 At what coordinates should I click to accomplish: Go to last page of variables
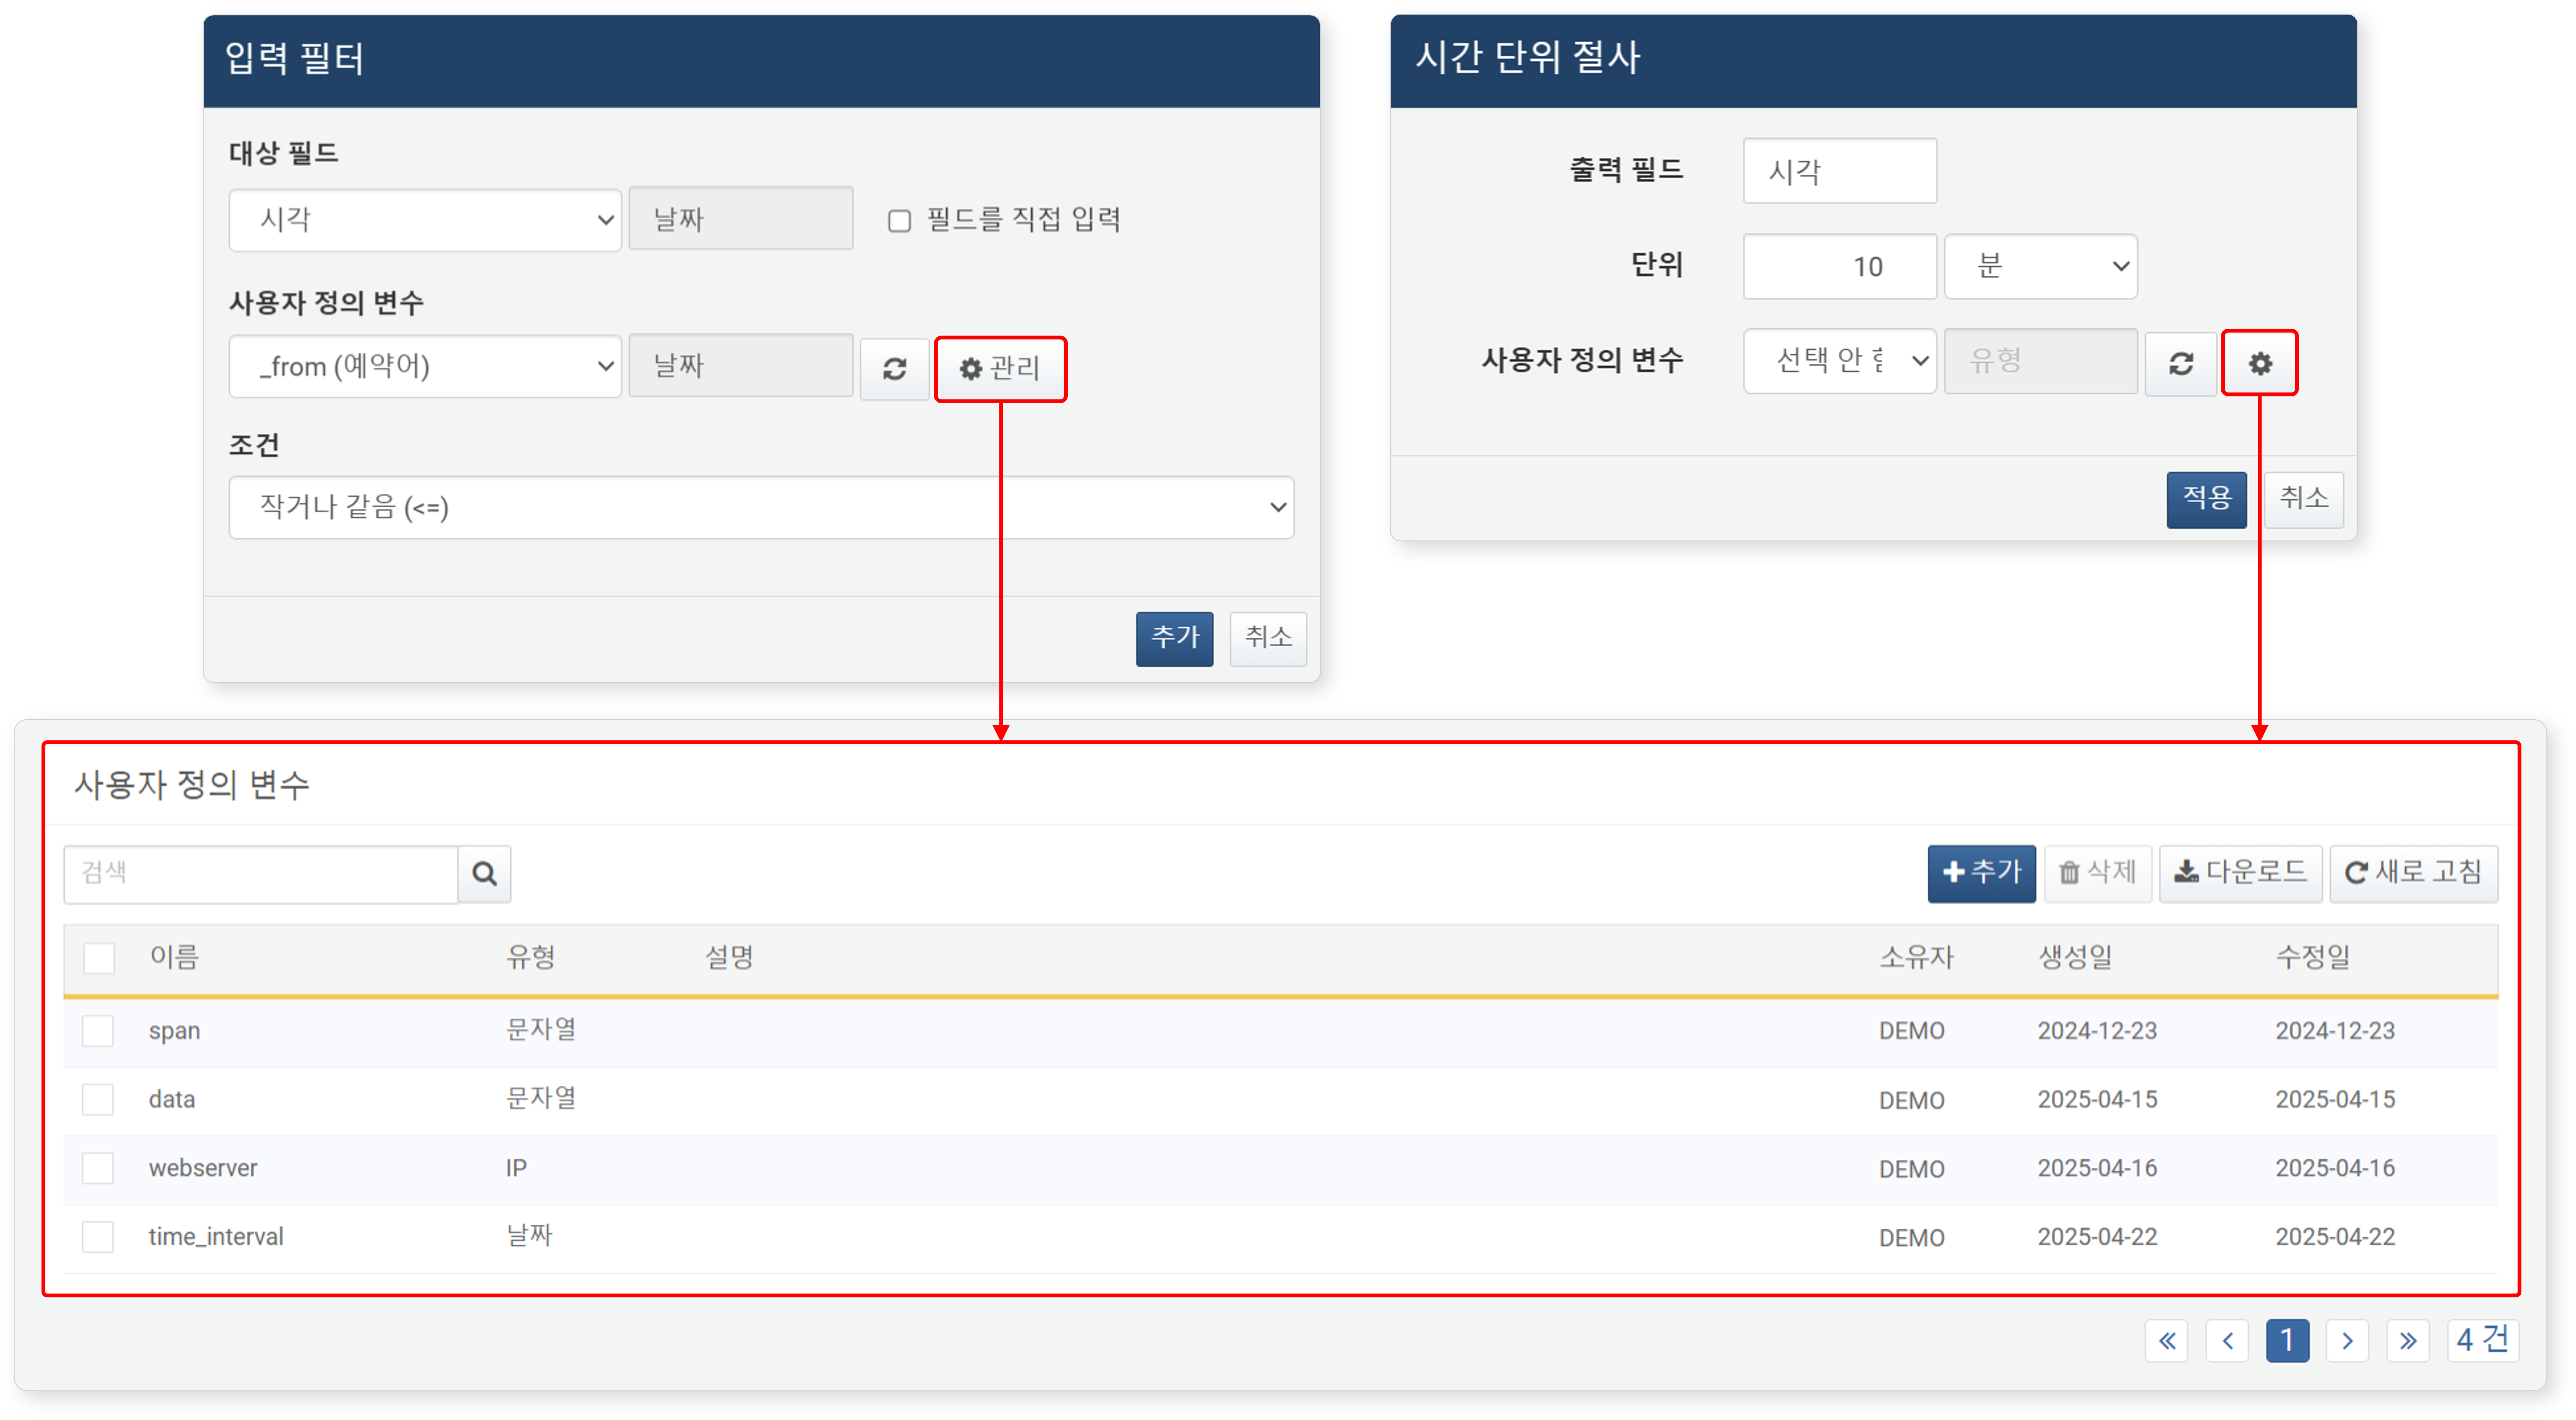click(x=2408, y=1340)
